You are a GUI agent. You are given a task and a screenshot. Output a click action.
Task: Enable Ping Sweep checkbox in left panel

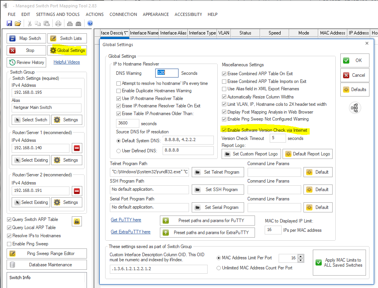pyautogui.click(x=9, y=244)
